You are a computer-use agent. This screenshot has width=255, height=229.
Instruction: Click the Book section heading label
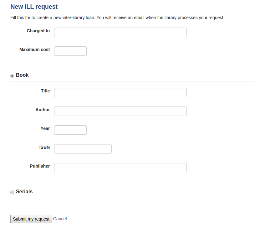point(22,75)
